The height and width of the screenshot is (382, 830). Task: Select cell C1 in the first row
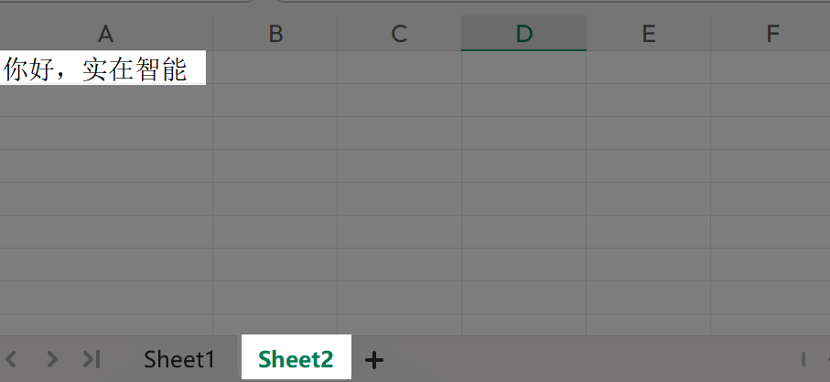[399, 69]
